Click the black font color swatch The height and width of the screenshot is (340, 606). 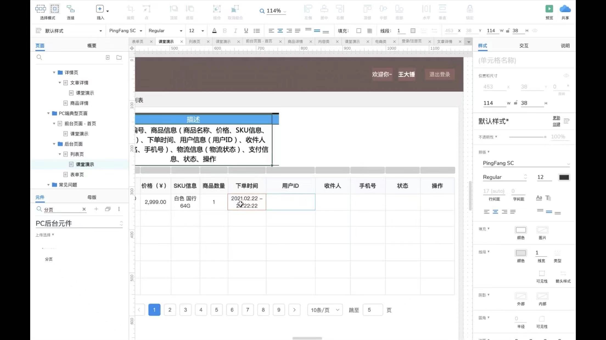(x=564, y=177)
